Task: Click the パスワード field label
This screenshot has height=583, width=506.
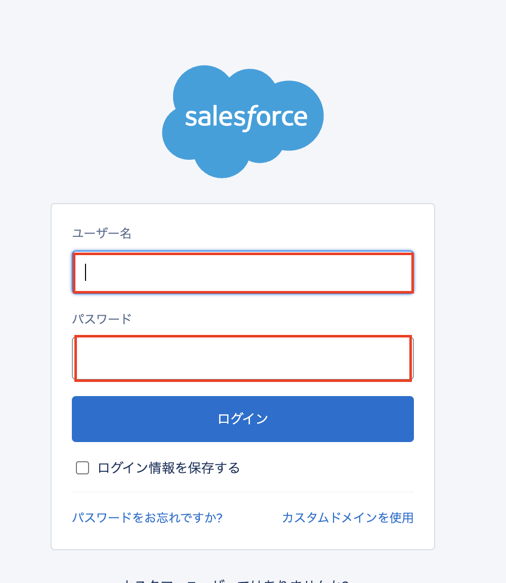Action: [x=102, y=319]
